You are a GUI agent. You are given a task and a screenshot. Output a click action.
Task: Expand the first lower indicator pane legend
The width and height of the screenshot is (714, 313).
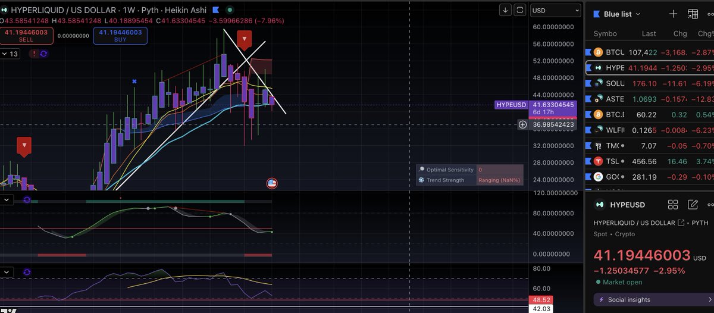pyautogui.click(x=7, y=200)
